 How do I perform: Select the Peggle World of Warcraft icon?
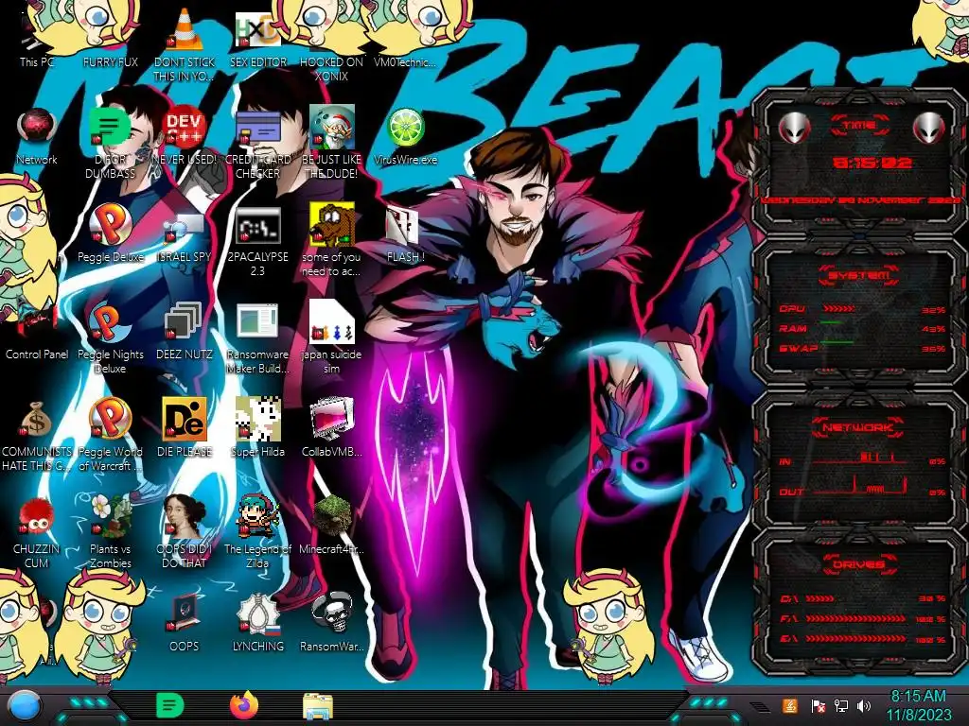coord(110,435)
